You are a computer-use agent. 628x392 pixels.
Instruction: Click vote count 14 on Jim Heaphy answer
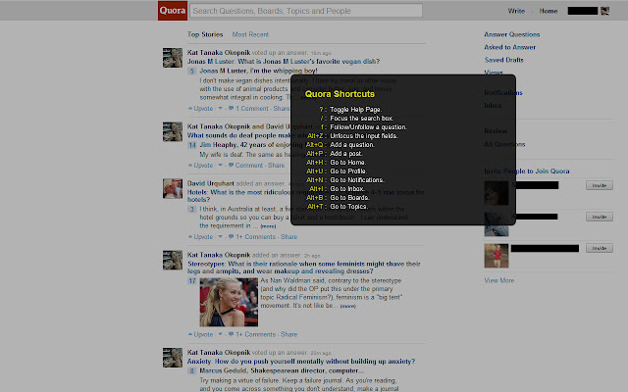(x=192, y=145)
